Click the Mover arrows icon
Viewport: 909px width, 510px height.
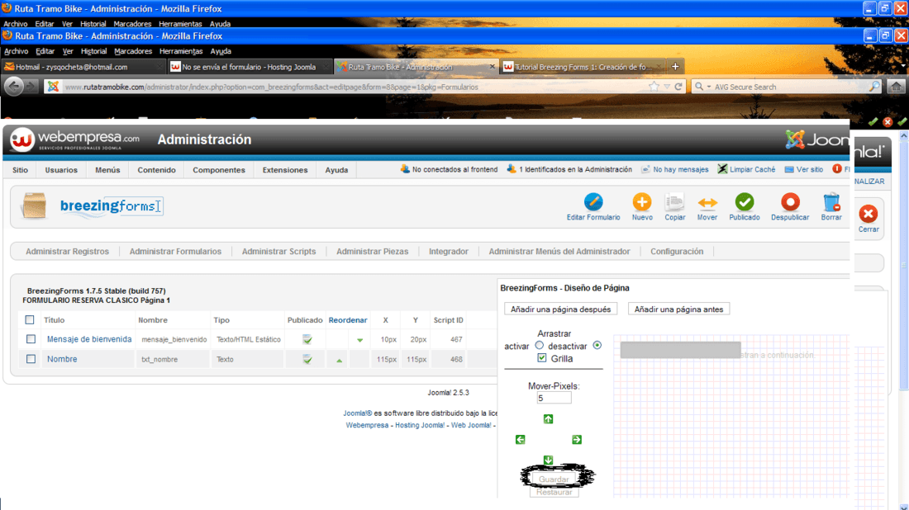[x=707, y=202]
